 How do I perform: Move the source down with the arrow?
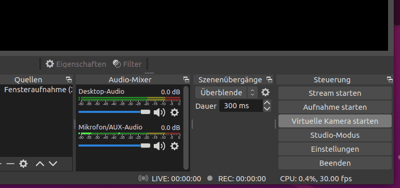53,164
